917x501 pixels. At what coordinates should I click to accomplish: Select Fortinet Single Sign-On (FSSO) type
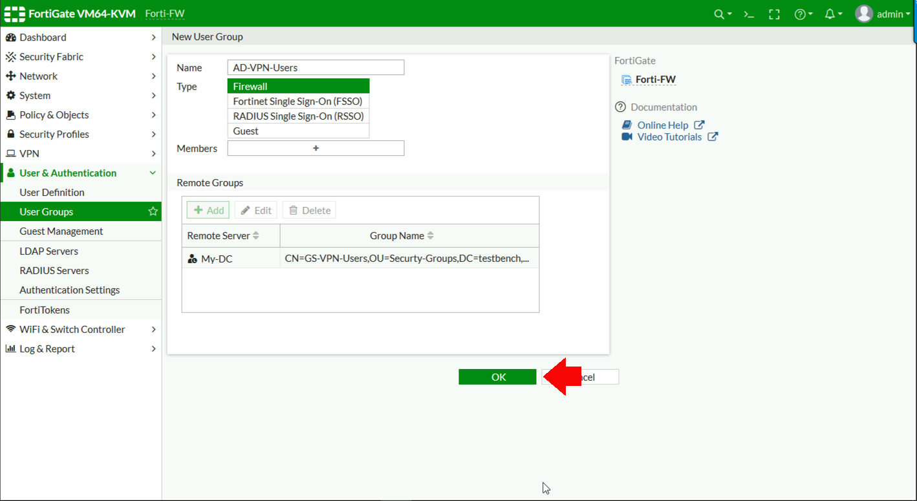click(298, 101)
